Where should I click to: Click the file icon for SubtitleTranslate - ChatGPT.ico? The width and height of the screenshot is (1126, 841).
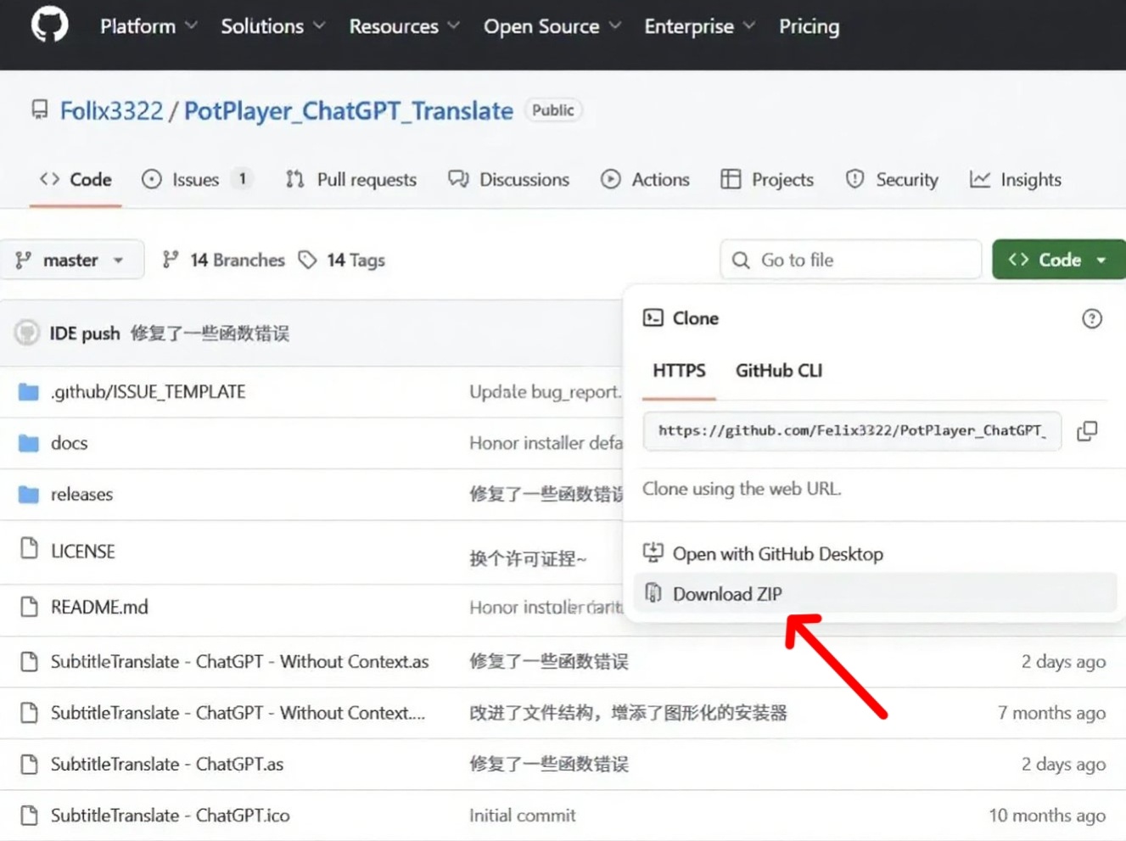(x=29, y=815)
